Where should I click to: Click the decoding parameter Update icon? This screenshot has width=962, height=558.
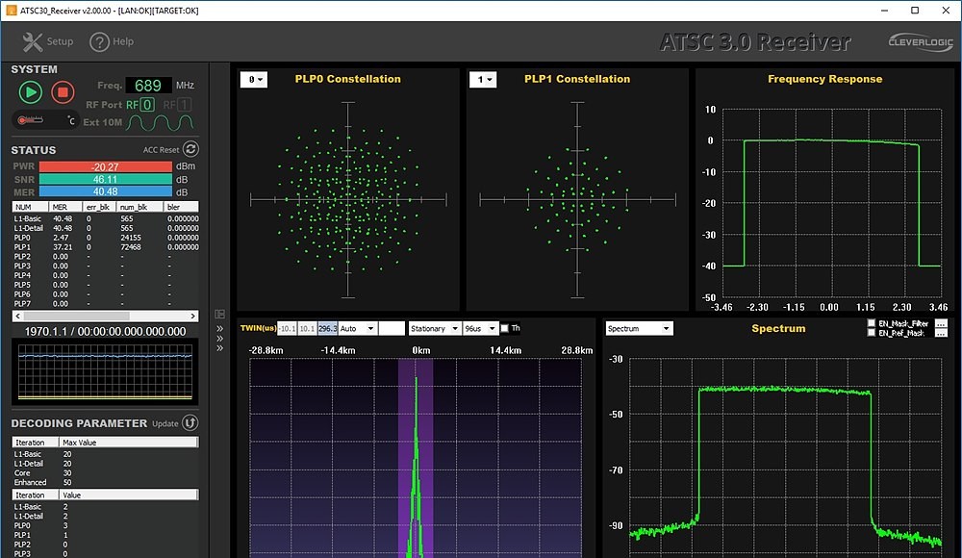pos(190,423)
